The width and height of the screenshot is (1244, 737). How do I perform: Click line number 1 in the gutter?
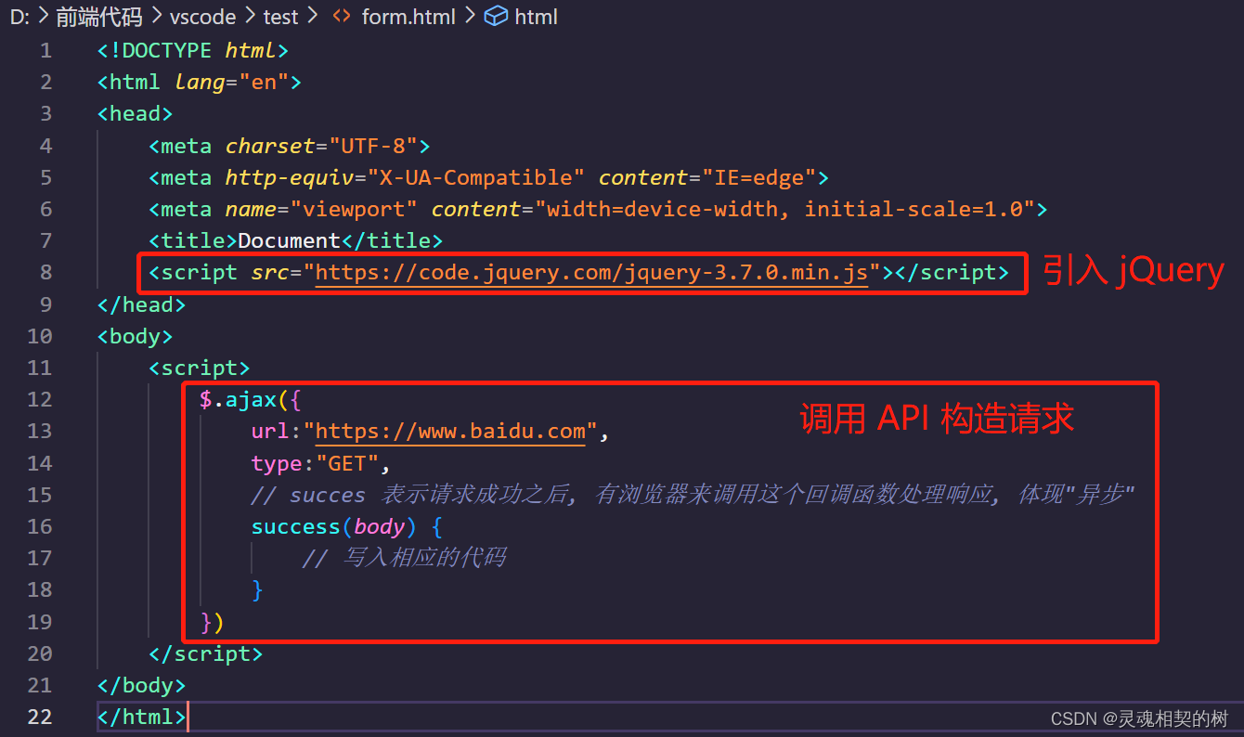46,50
